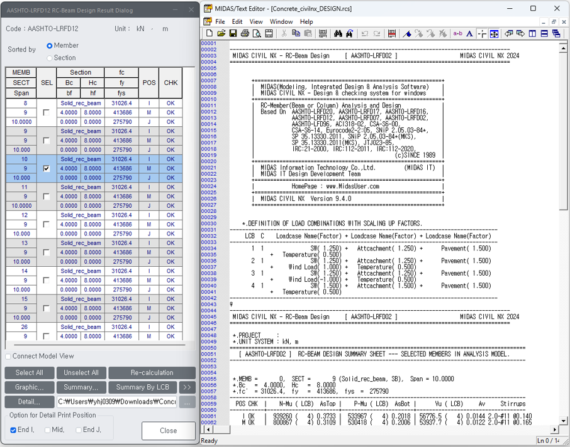This screenshot has height=447, width=570.
Task: Uncheck the End I. print position option
Action: [x=13, y=430]
